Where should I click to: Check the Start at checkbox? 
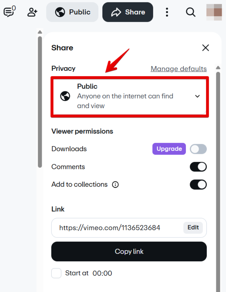pyautogui.click(x=56, y=273)
